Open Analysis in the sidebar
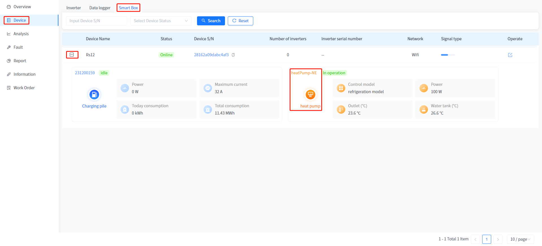 click(21, 34)
